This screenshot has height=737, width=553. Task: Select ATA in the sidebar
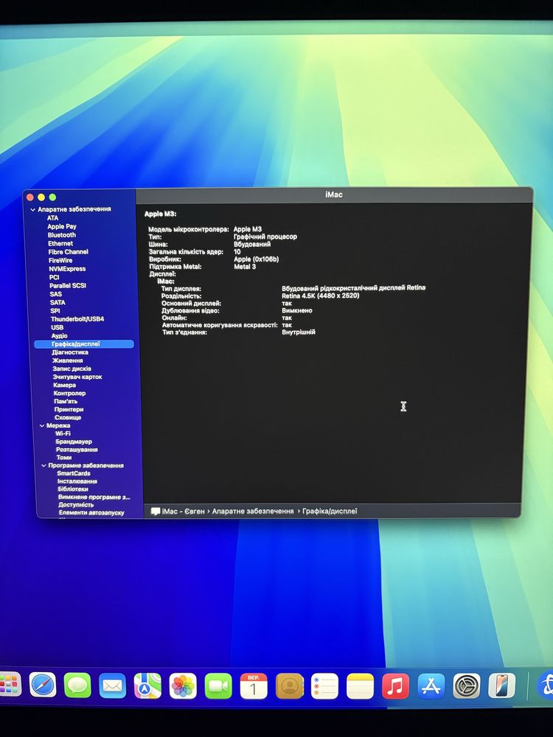pyautogui.click(x=52, y=218)
